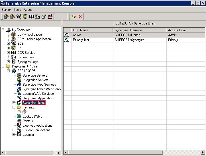Click the yellow star New user icon
Image resolution: width=206 pixels, height=156 pixels.
[74, 17]
